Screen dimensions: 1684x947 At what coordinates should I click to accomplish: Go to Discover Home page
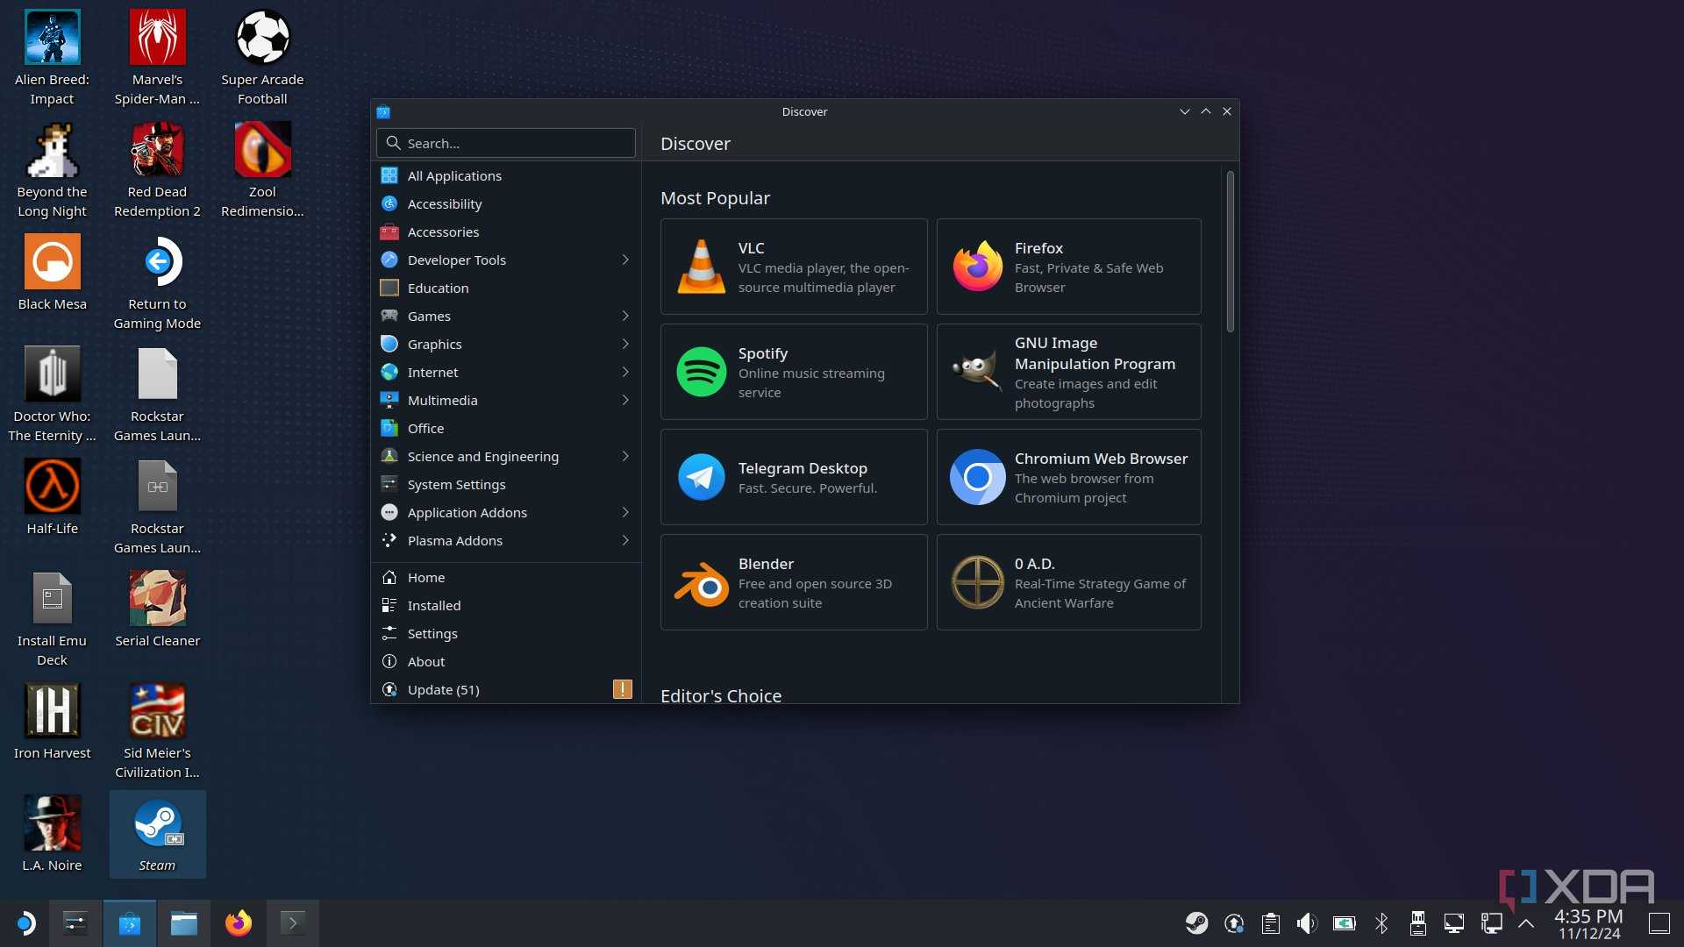506,577
